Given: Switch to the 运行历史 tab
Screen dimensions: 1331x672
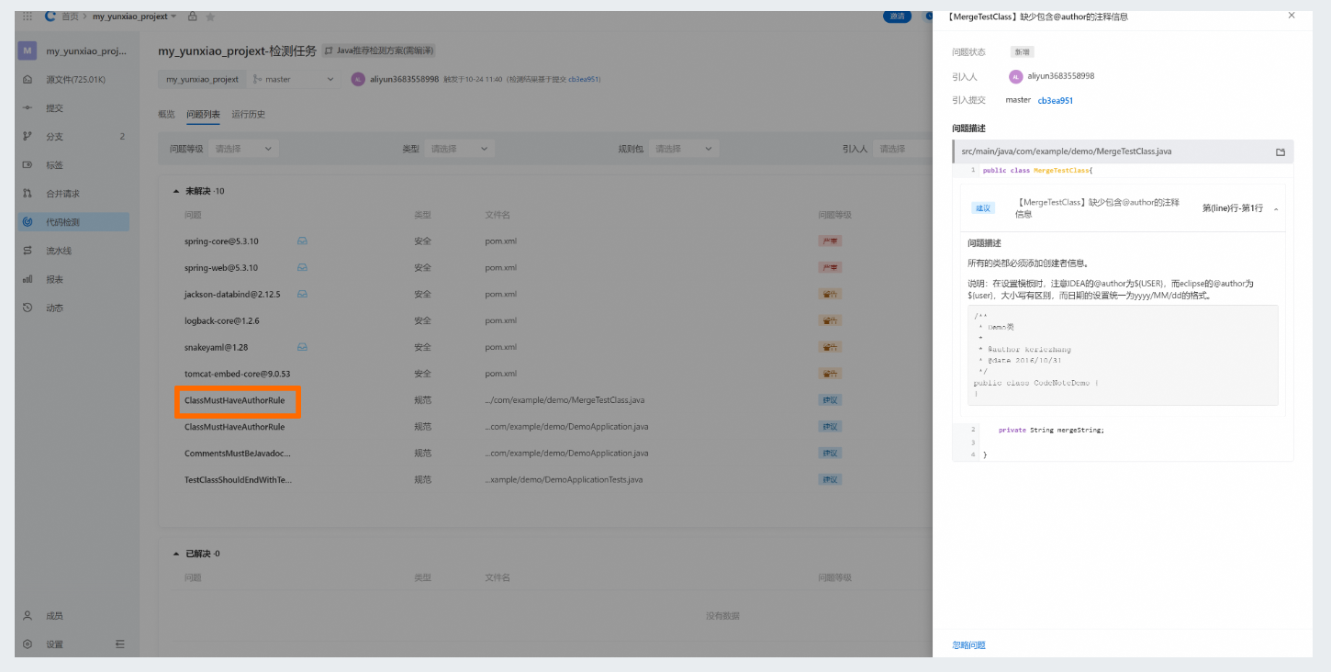Looking at the screenshot, I should tap(249, 115).
